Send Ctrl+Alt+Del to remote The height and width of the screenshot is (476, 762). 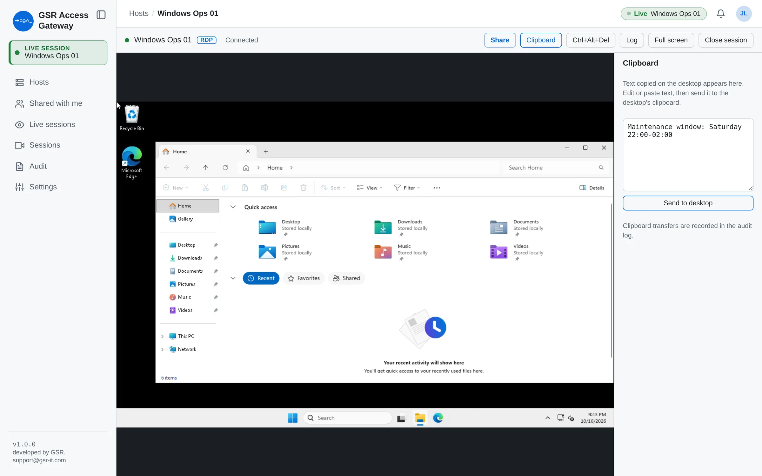coord(591,40)
